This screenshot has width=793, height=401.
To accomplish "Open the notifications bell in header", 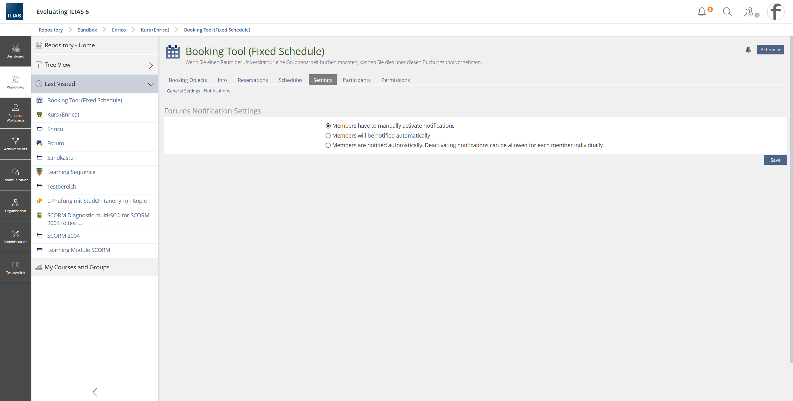I will point(702,12).
